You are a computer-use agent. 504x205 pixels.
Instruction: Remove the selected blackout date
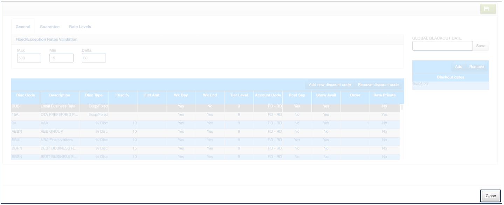pos(476,67)
